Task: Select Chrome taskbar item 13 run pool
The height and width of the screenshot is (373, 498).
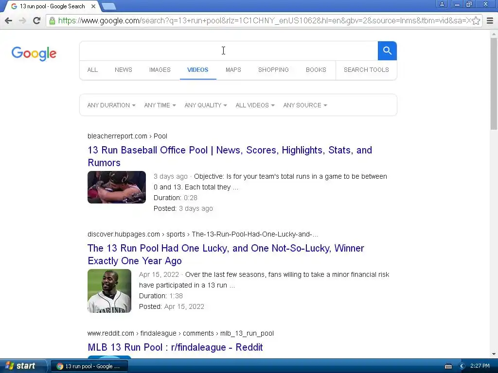Action: tap(89, 366)
